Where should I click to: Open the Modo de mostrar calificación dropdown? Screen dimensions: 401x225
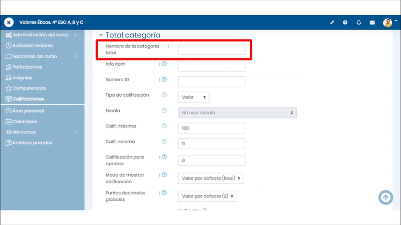click(211, 178)
